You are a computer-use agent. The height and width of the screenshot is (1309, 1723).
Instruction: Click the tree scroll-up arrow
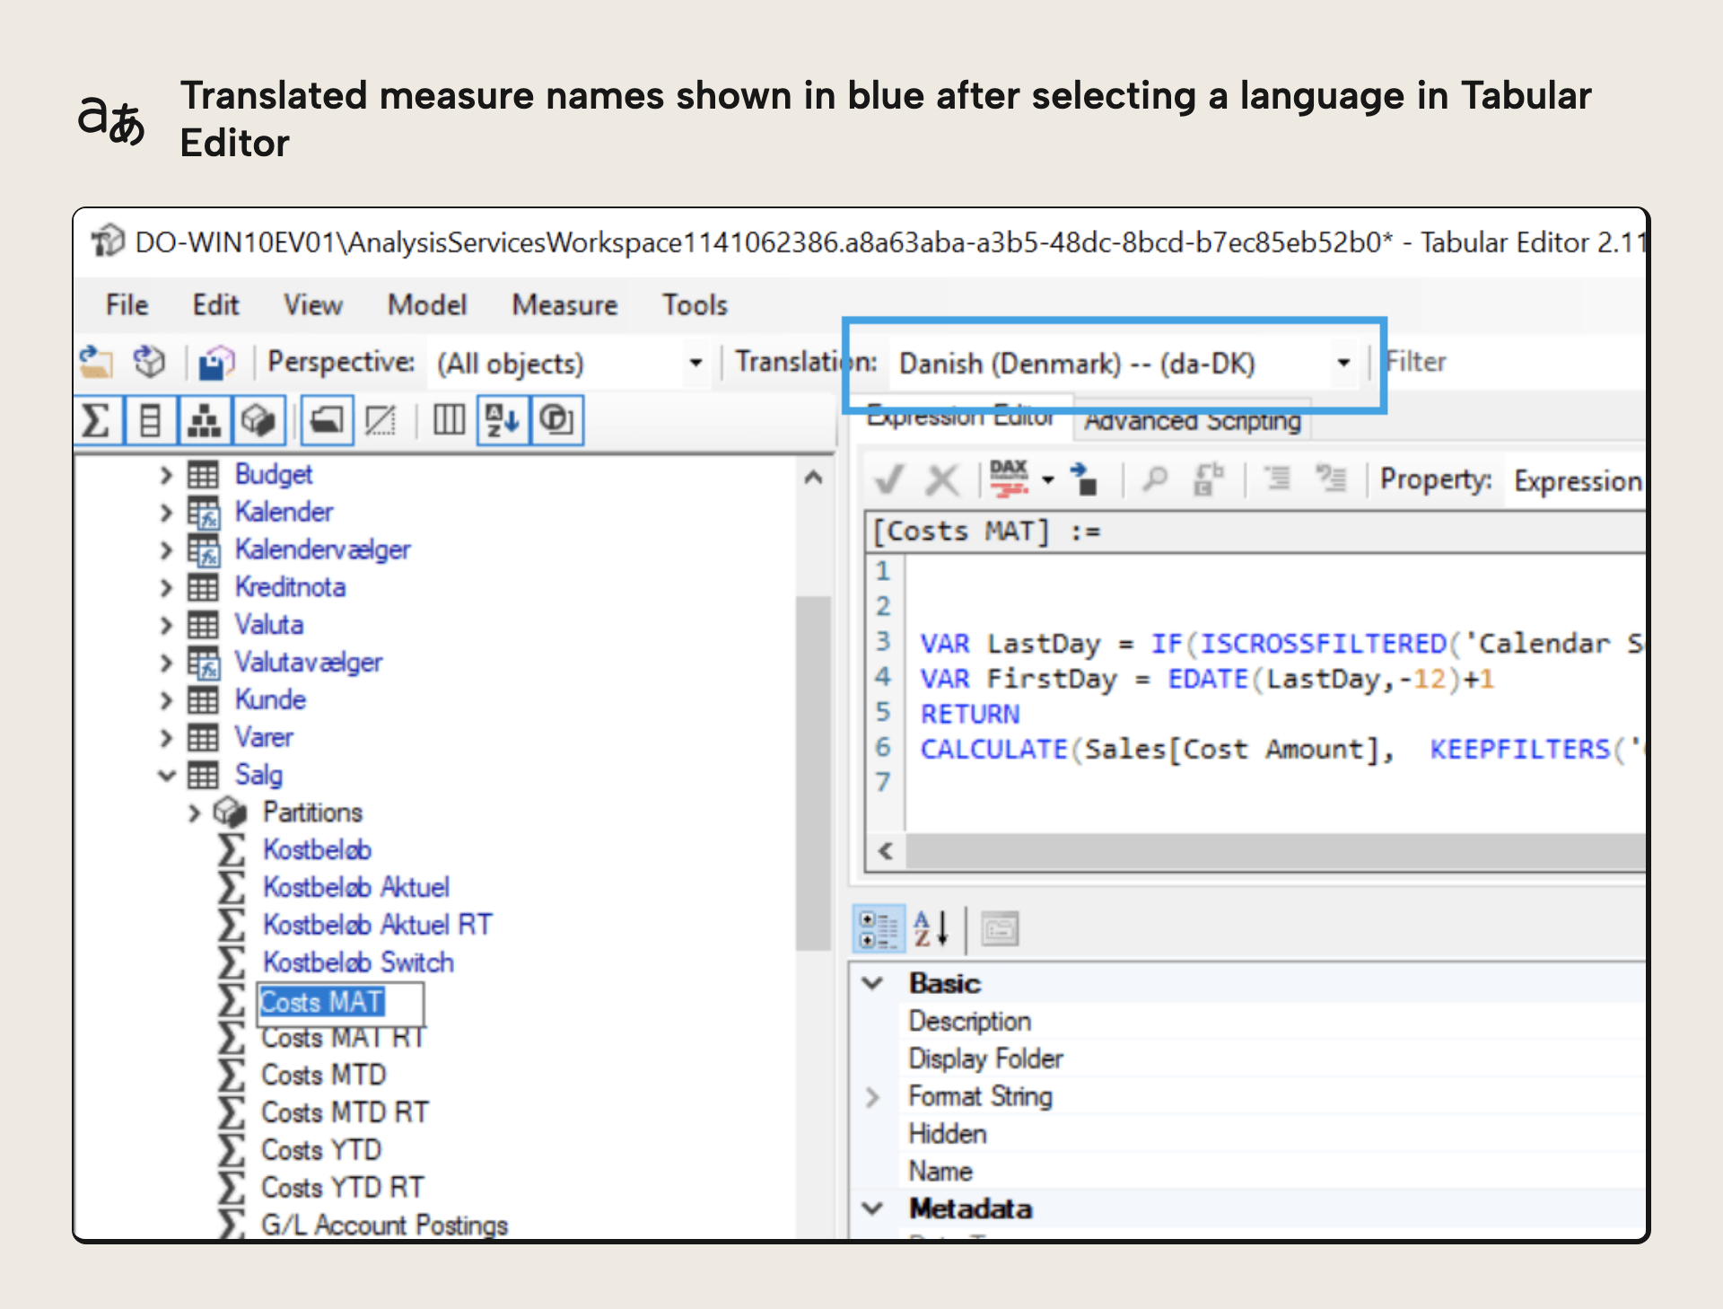(813, 478)
